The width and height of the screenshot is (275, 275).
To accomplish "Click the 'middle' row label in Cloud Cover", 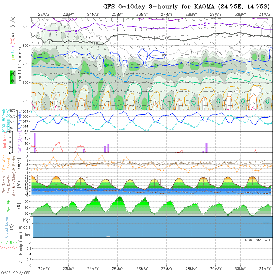I will pos(25,227).
